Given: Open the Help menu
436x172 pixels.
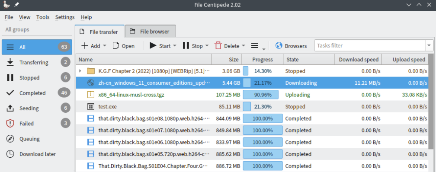Looking at the screenshot, I should (86, 17).
